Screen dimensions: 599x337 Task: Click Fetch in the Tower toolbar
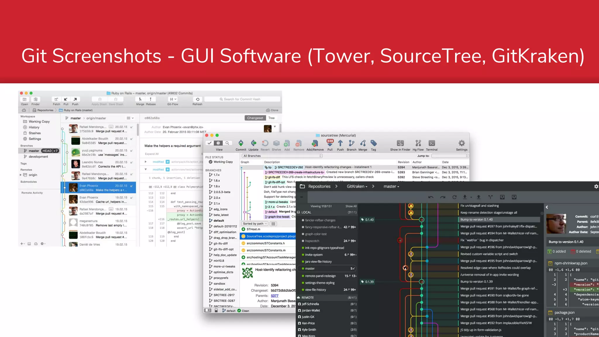coord(56,99)
